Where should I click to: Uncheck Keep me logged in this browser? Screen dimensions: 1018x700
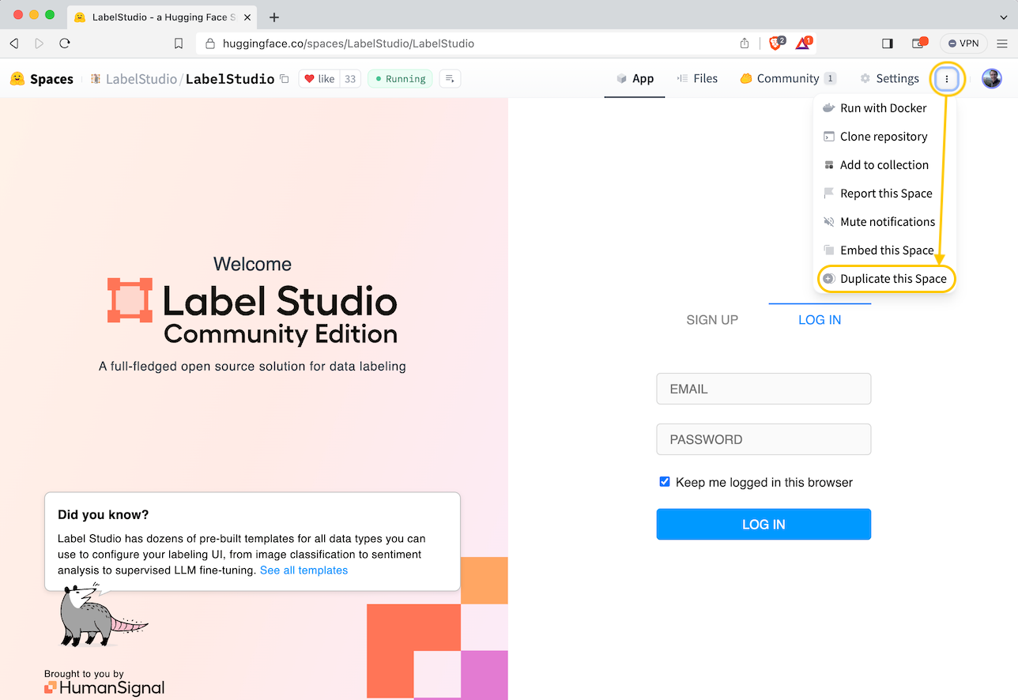pyautogui.click(x=665, y=482)
